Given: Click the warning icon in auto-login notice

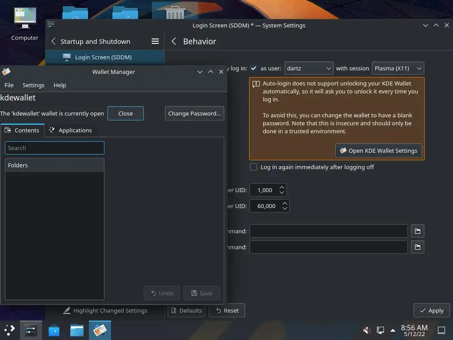Looking at the screenshot, I should [x=256, y=84].
